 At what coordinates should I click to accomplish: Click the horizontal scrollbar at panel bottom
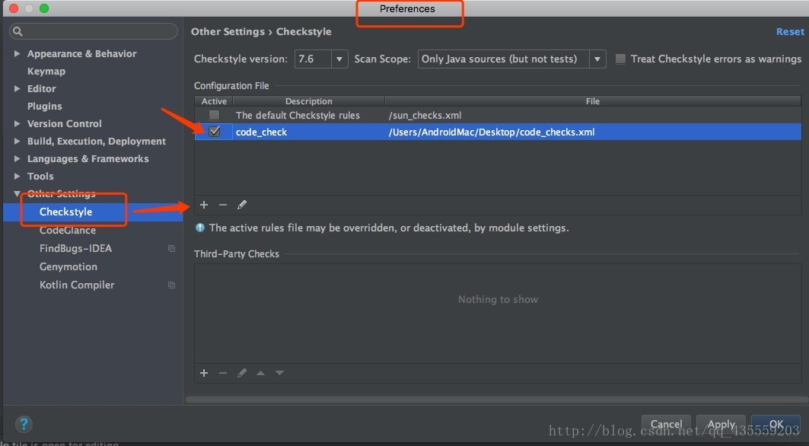tap(497, 400)
